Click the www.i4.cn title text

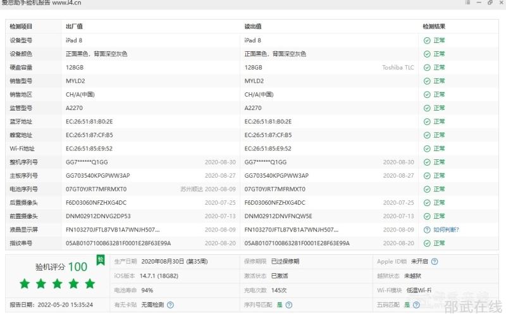tap(62, 3)
